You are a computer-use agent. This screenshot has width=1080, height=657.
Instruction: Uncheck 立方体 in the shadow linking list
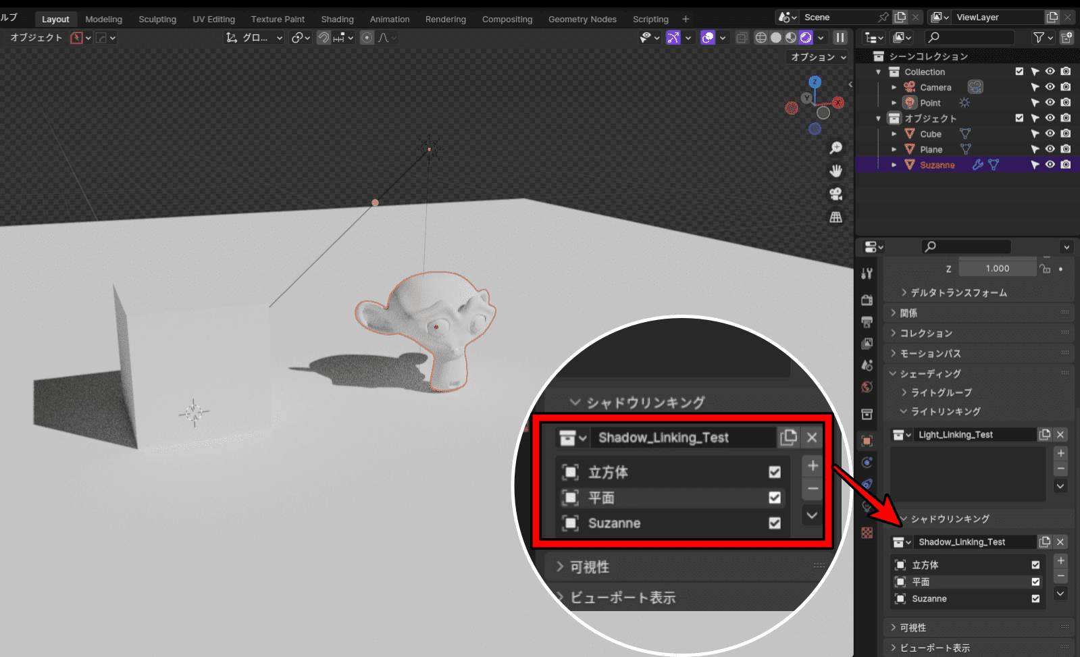tap(1035, 564)
